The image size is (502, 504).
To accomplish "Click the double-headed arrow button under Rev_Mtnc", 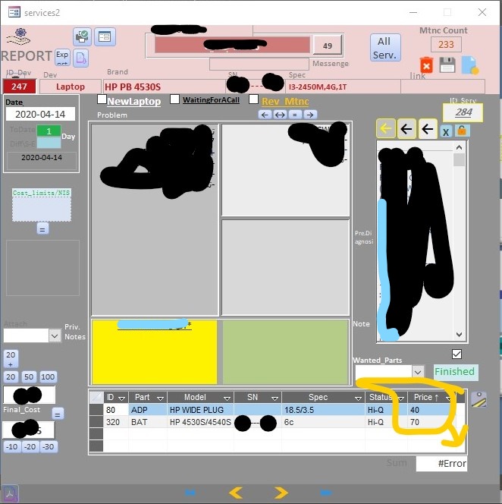I will tap(280, 115).
